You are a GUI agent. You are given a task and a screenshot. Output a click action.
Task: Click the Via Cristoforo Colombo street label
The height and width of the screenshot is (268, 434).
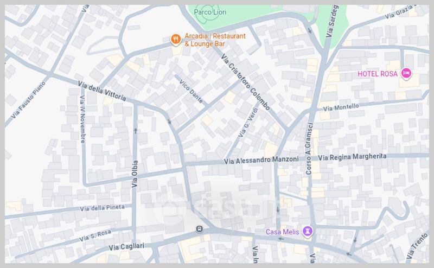[245, 82]
